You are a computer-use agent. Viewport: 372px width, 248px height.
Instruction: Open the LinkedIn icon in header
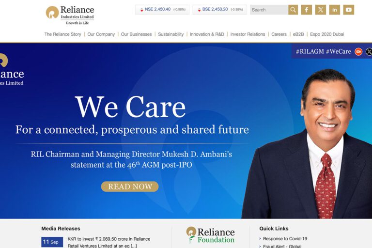[335, 10]
